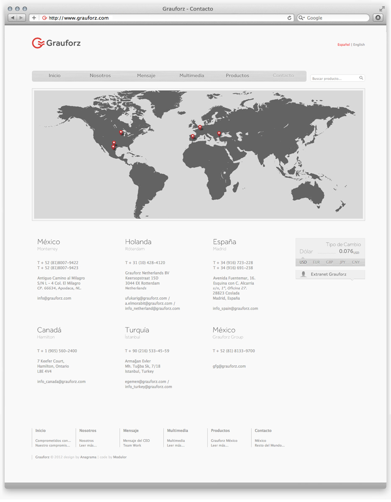The image size is (391, 502).
Task: Open the downloads button in toolbar
Action: point(378,18)
